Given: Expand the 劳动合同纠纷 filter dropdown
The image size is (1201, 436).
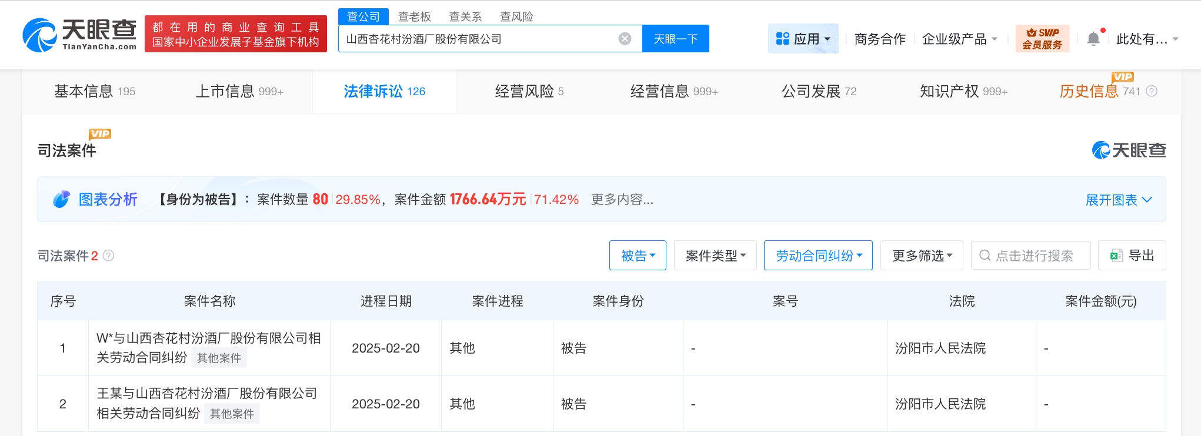Looking at the screenshot, I should [x=818, y=256].
